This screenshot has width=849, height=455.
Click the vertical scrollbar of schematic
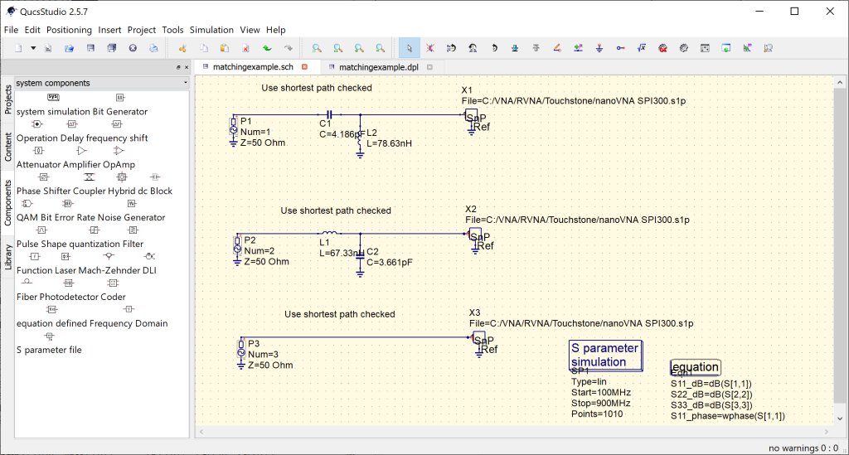(840, 249)
